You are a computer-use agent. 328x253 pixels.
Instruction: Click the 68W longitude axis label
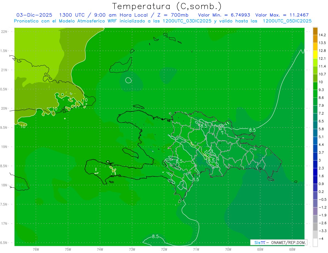(x=292, y=249)
